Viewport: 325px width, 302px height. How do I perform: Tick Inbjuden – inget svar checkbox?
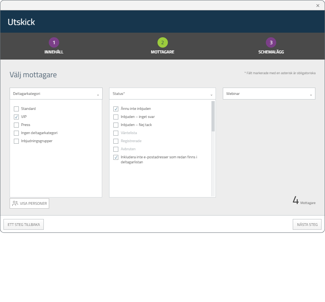116,117
